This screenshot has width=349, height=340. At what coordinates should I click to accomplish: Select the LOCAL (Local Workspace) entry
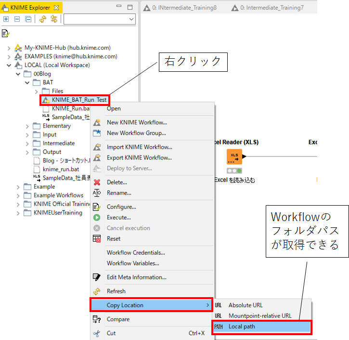[x=57, y=65]
